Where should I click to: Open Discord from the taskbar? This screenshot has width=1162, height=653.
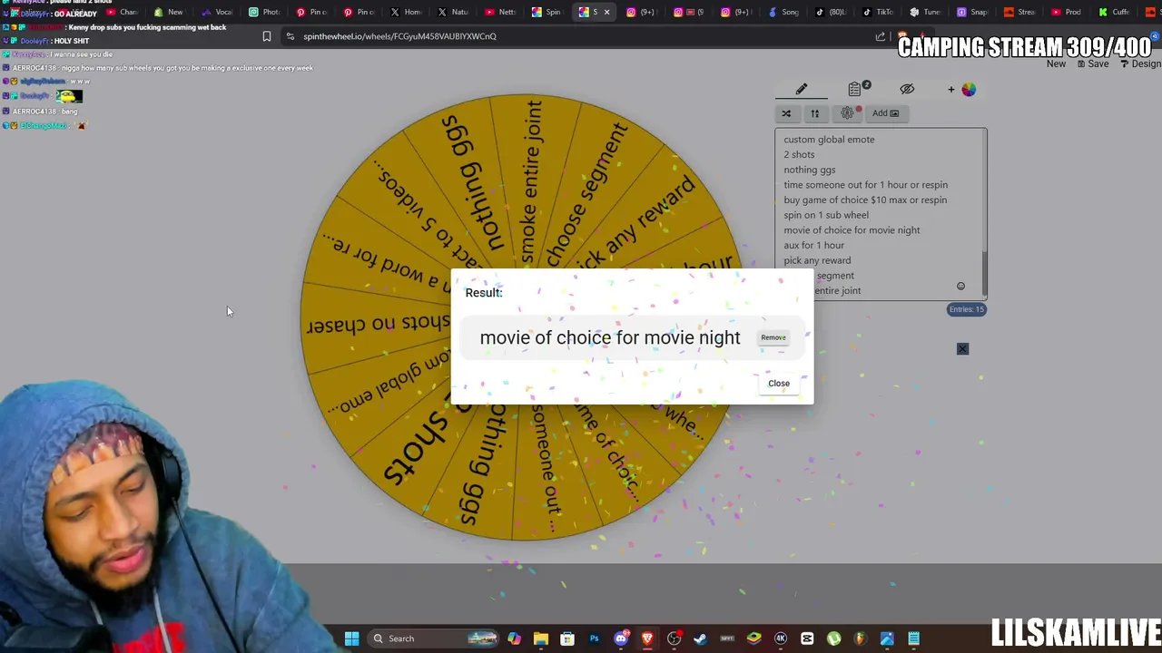[x=621, y=638]
